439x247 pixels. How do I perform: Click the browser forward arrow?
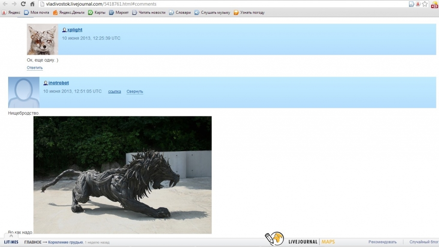pyautogui.click(x=14, y=4)
